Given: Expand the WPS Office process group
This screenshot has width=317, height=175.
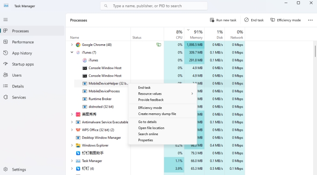Looking at the screenshot, I should click(x=72, y=130).
